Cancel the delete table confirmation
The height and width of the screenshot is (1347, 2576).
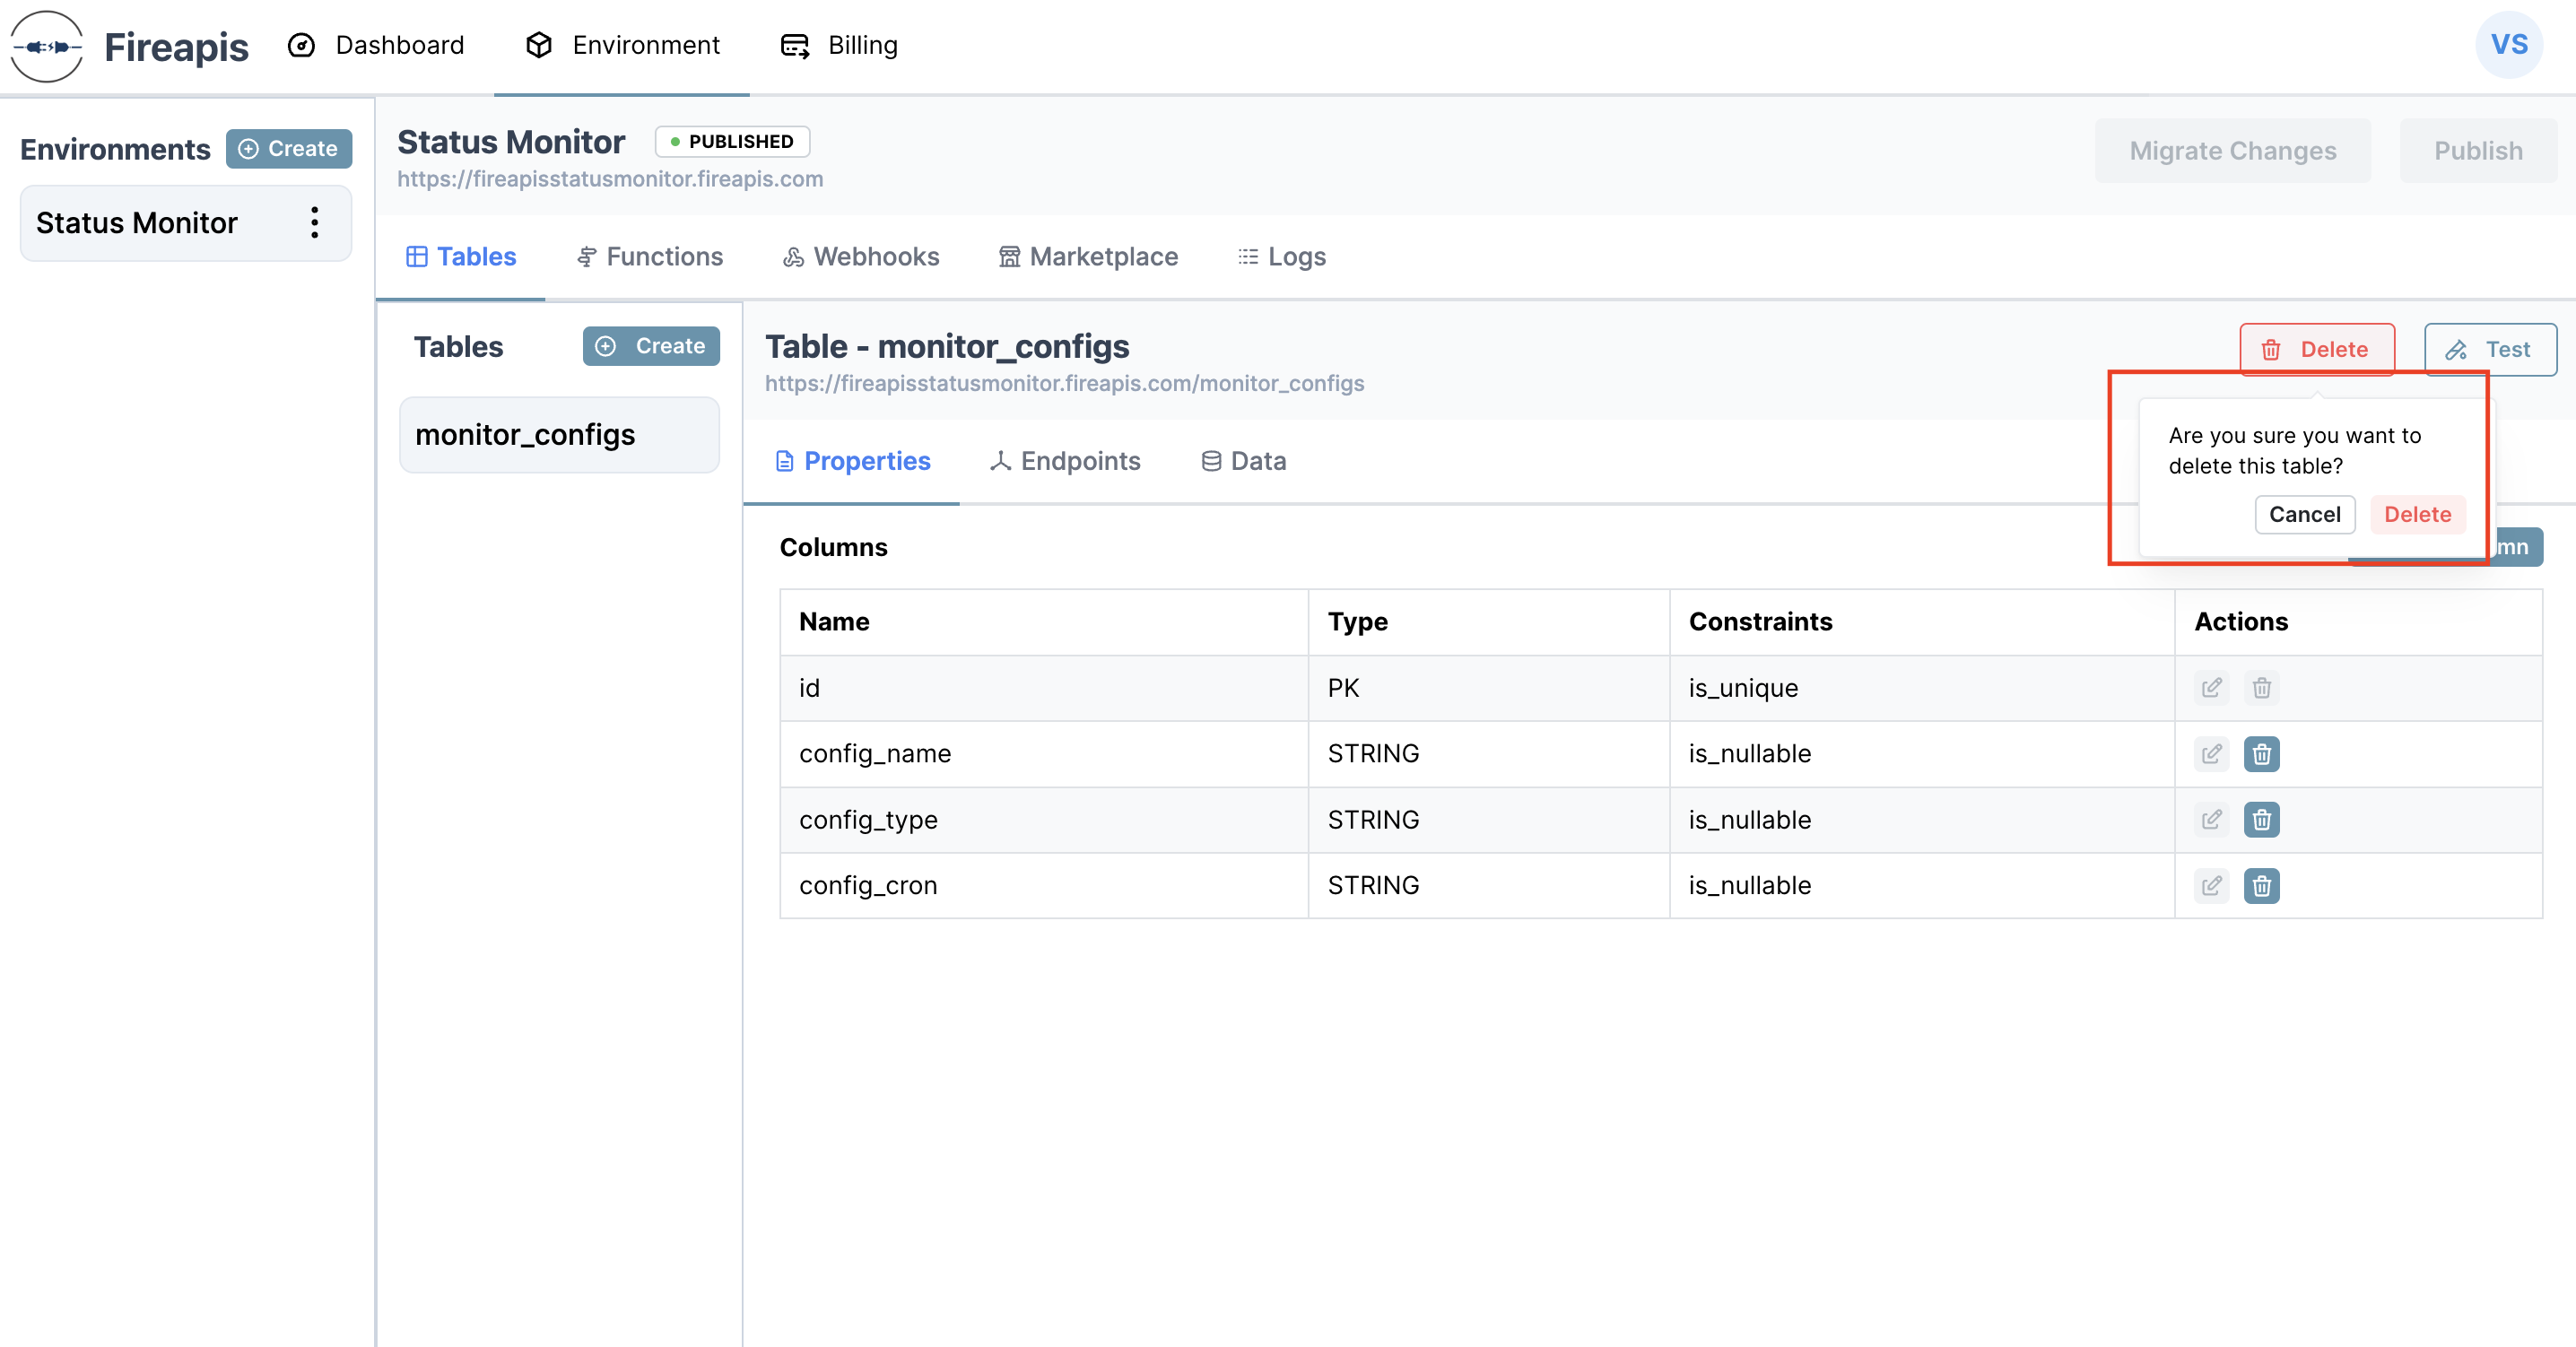point(2304,515)
